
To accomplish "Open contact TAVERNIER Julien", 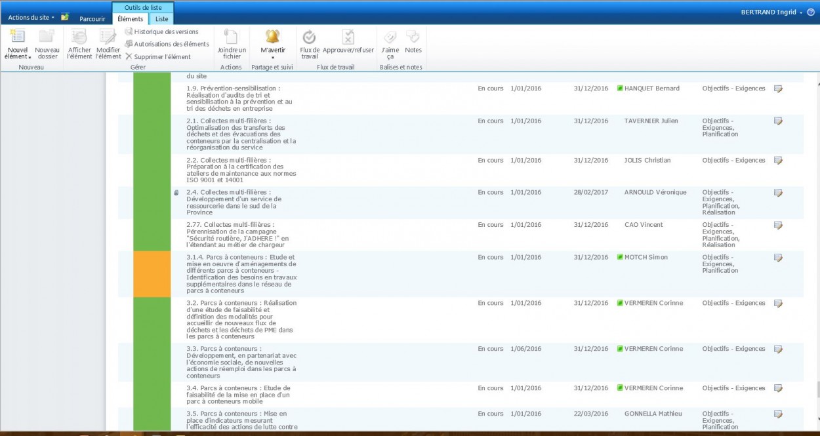I will tap(650, 121).
